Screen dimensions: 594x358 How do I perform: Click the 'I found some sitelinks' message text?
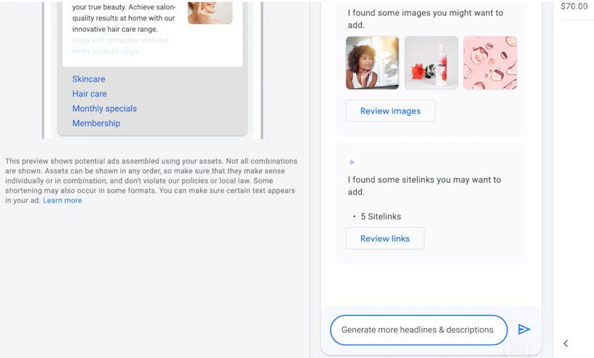pos(424,186)
